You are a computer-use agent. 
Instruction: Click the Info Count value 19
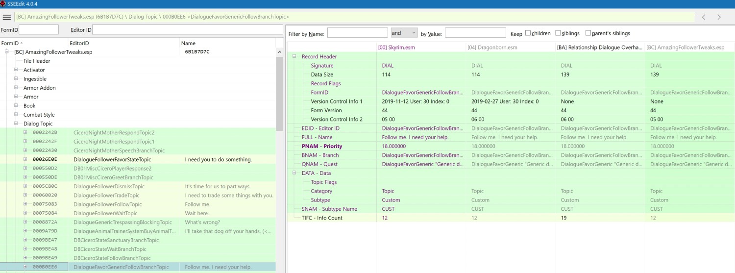[x=563, y=218]
